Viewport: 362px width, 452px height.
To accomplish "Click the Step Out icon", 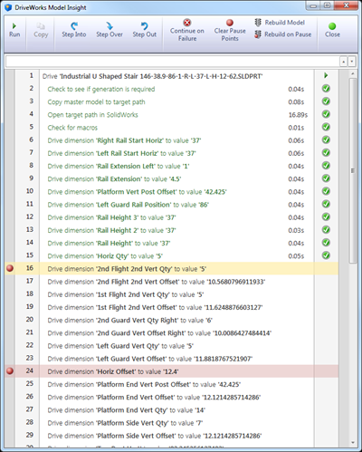I will point(145,26).
